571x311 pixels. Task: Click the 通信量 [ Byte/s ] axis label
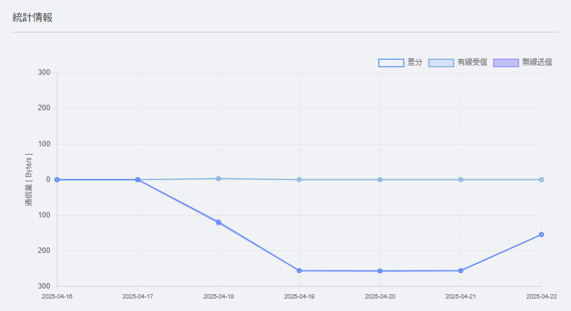[29, 179]
